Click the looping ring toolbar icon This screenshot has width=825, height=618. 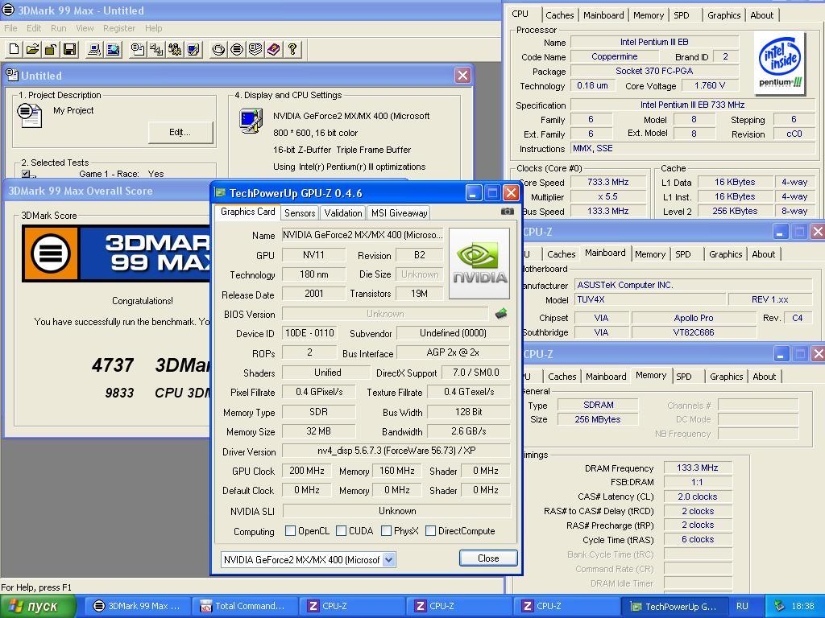click(218, 49)
